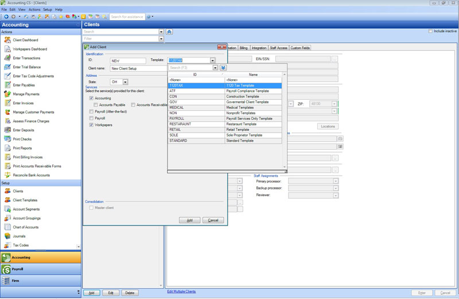Viewport: 459px width, 299px height.
Task: Open Chart of Accounts setup
Action: point(26,227)
